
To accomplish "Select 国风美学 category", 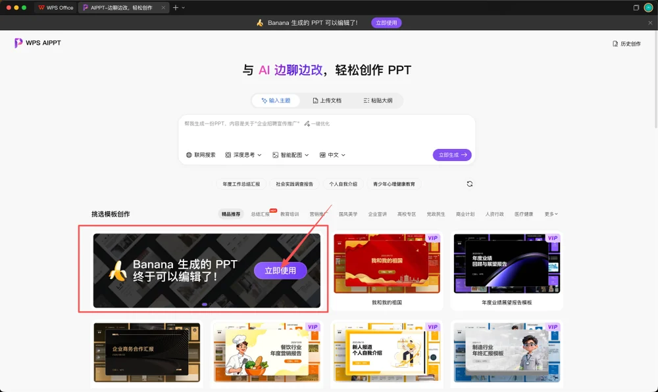I will pyautogui.click(x=348, y=214).
